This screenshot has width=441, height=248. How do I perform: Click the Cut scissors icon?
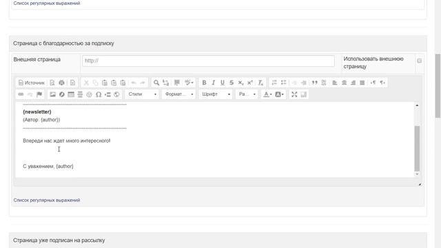(86, 83)
